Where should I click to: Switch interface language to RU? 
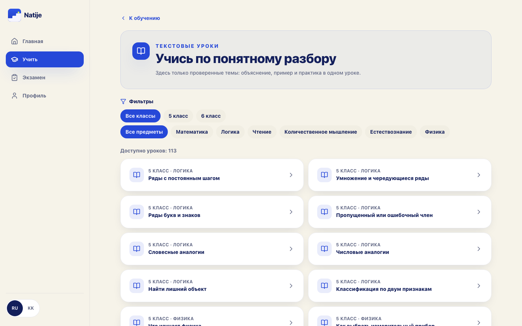[x=15, y=308]
